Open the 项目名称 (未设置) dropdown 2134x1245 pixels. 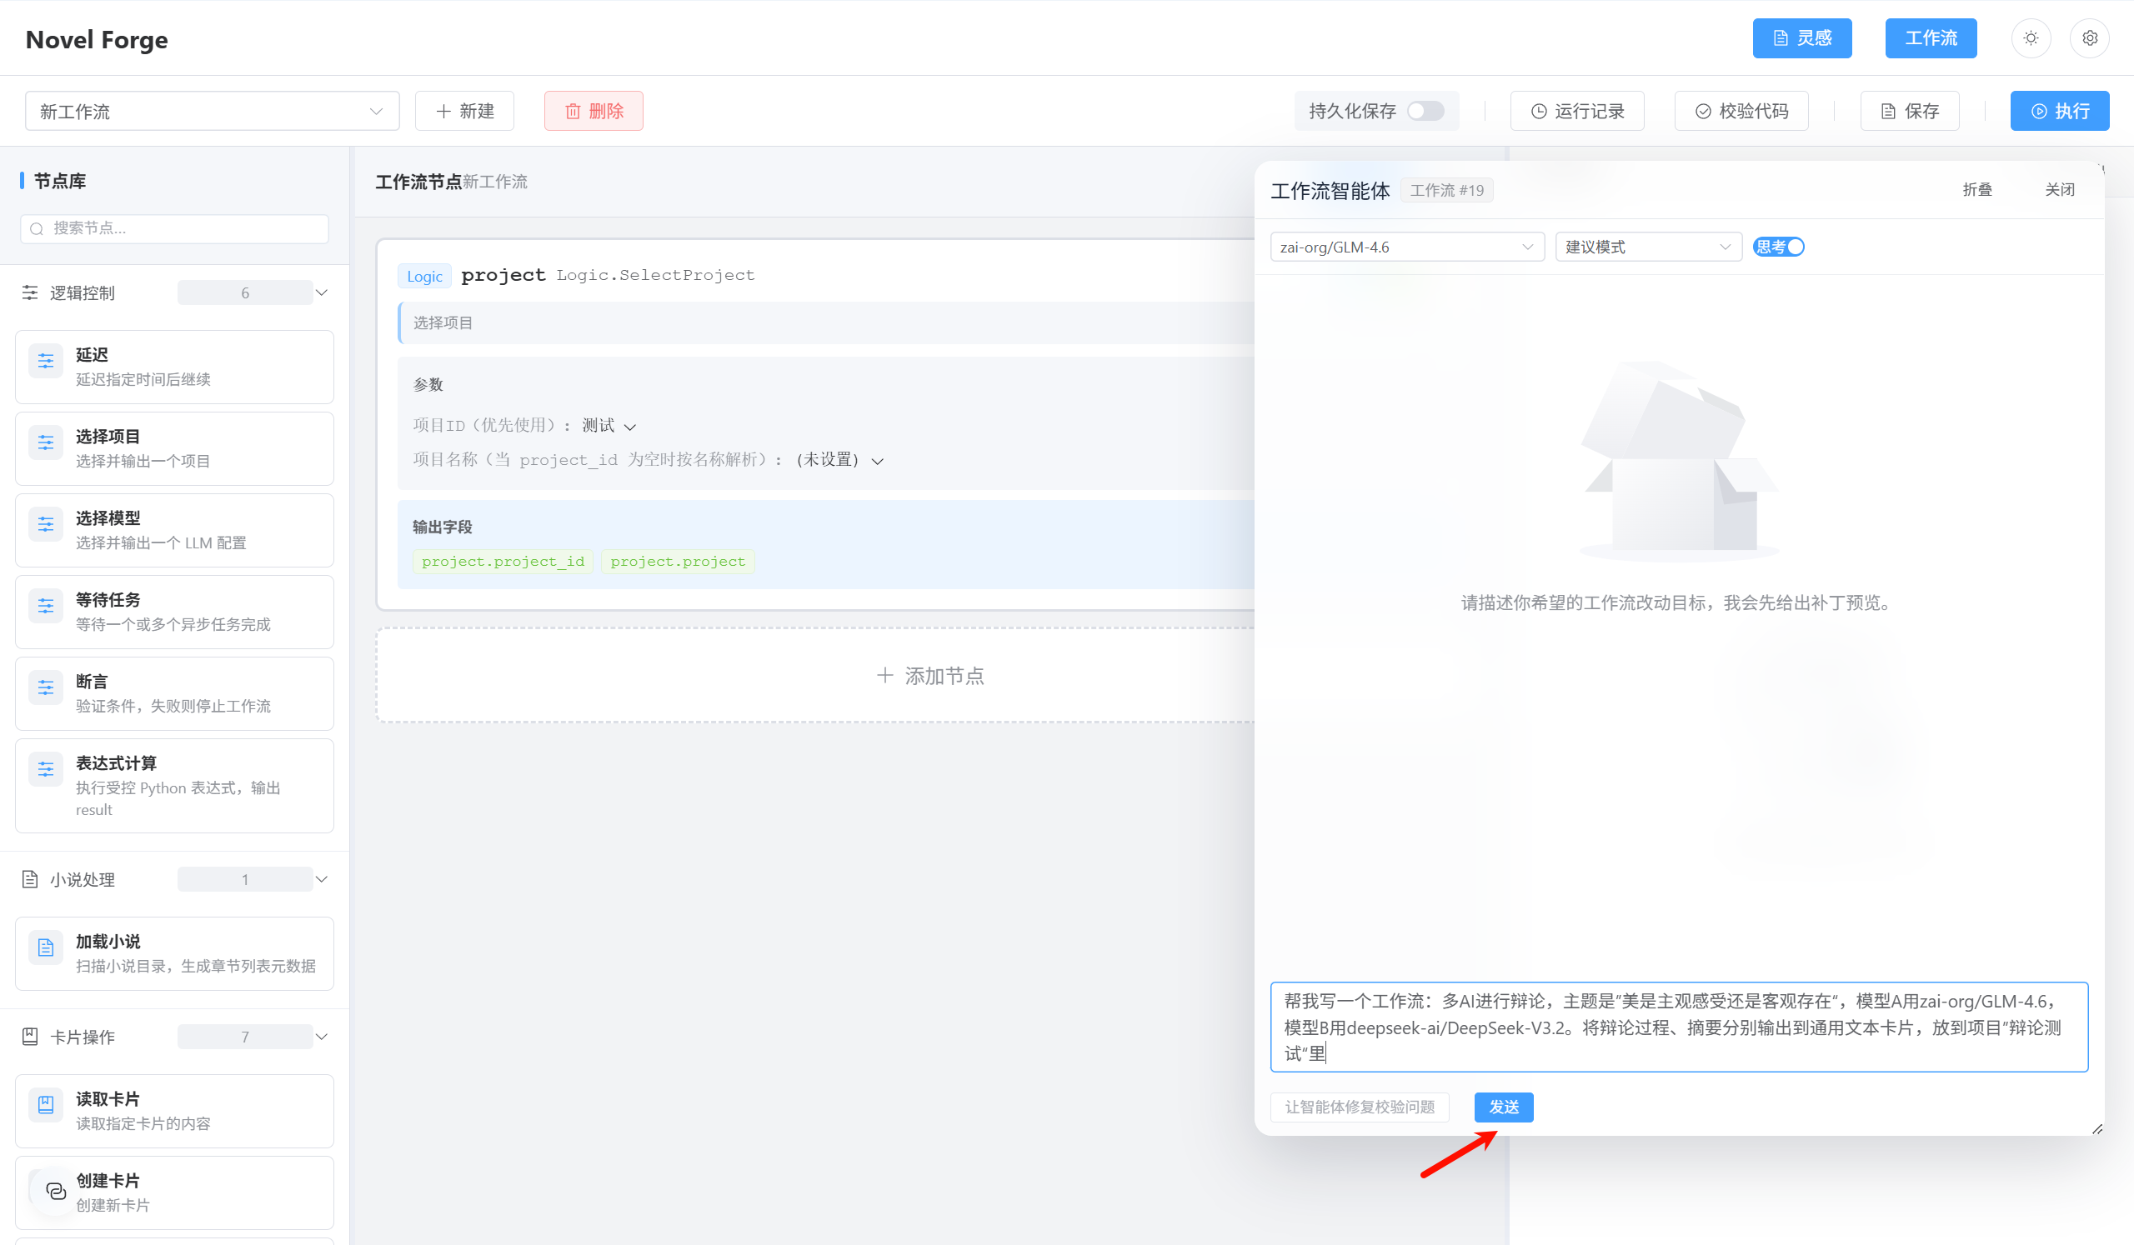[839, 461]
